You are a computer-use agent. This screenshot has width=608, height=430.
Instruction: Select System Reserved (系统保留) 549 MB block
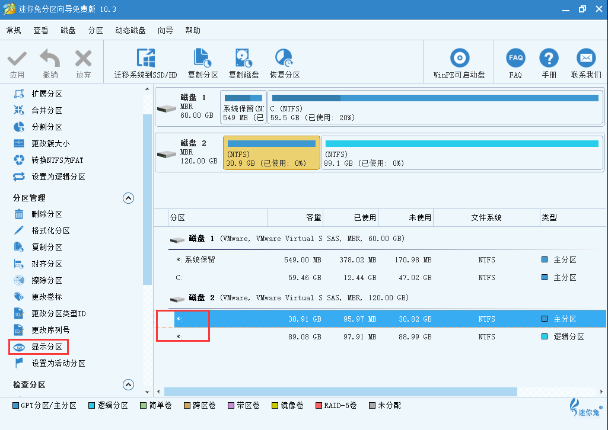point(244,107)
